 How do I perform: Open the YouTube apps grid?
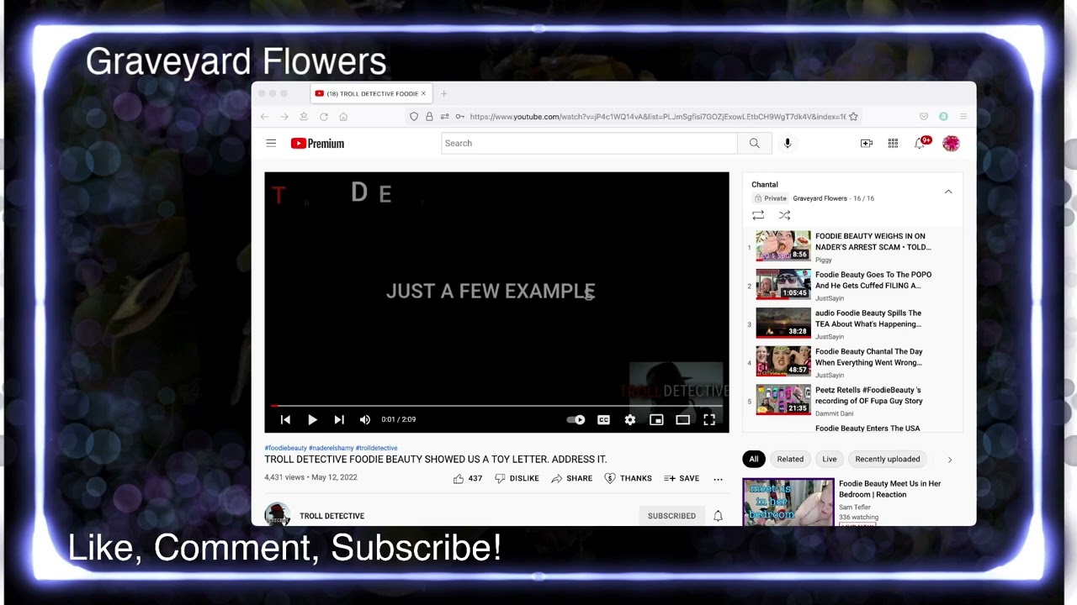[893, 144]
